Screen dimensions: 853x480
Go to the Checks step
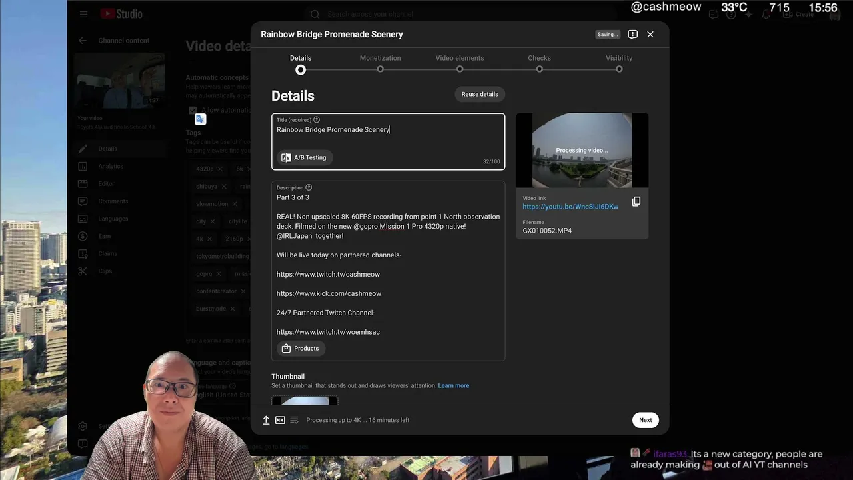[539, 63]
